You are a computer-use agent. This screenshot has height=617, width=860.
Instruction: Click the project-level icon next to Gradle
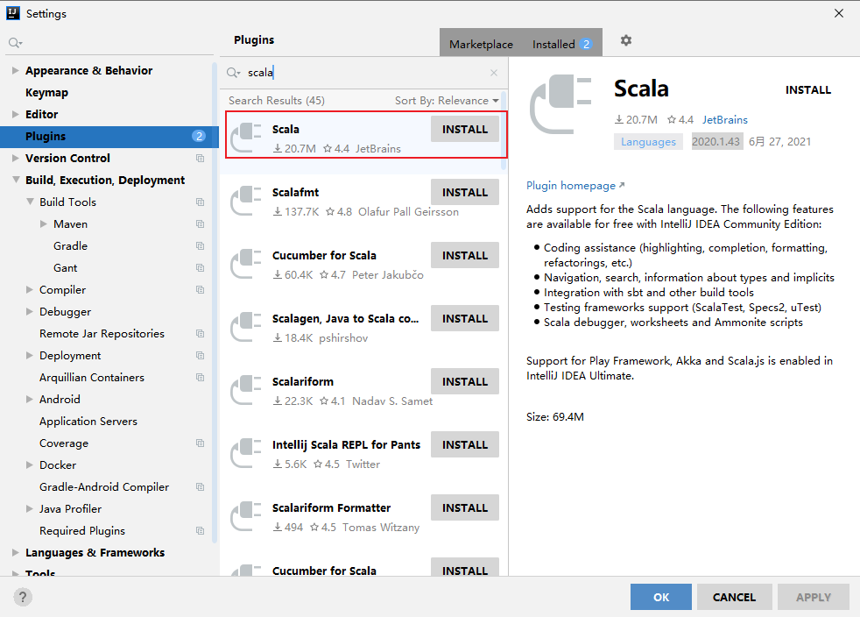[201, 246]
